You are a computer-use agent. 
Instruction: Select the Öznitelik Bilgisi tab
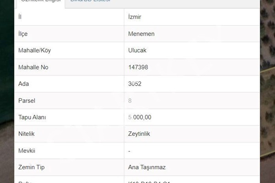(x=41, y=1)
